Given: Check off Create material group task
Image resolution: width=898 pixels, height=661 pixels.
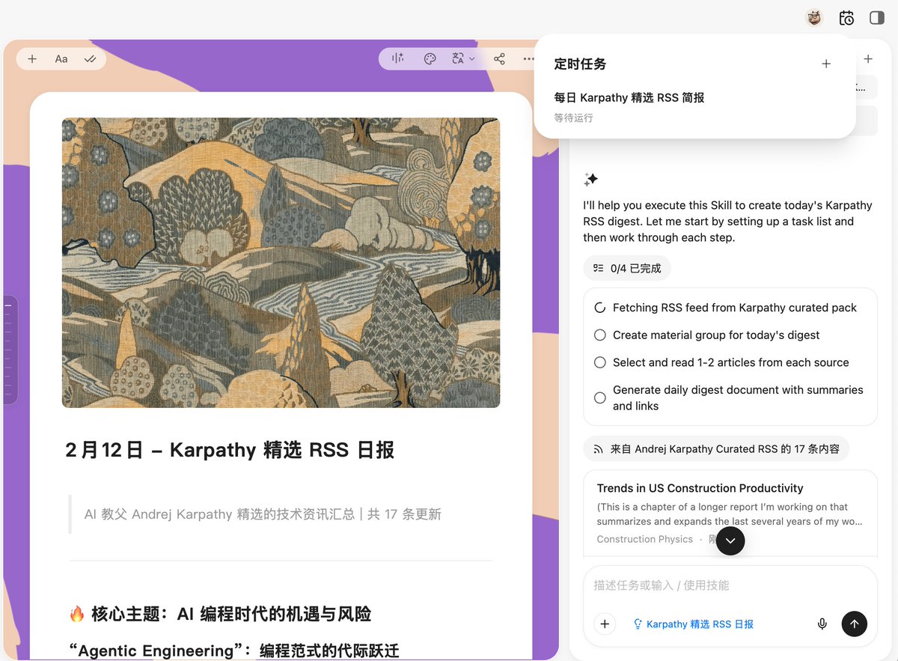Looking at the screenshot, I should tap(599, 335).
